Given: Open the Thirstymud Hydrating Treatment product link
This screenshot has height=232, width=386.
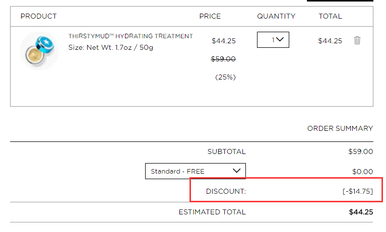Looking at the screenshot, I should pos(131,36).
